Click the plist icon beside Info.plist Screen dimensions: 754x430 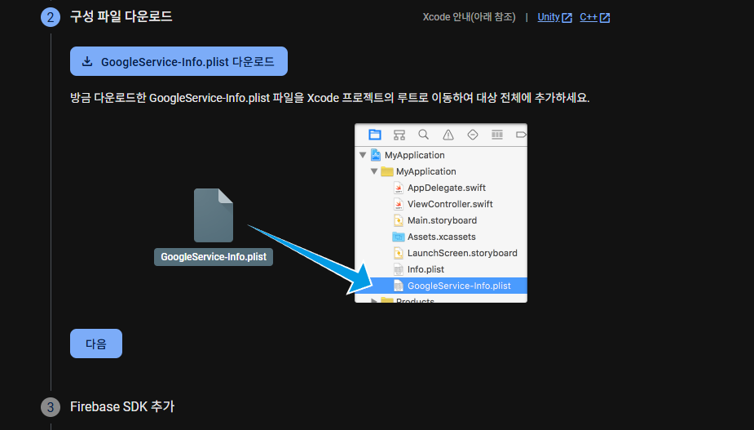(x=398, y=269)
